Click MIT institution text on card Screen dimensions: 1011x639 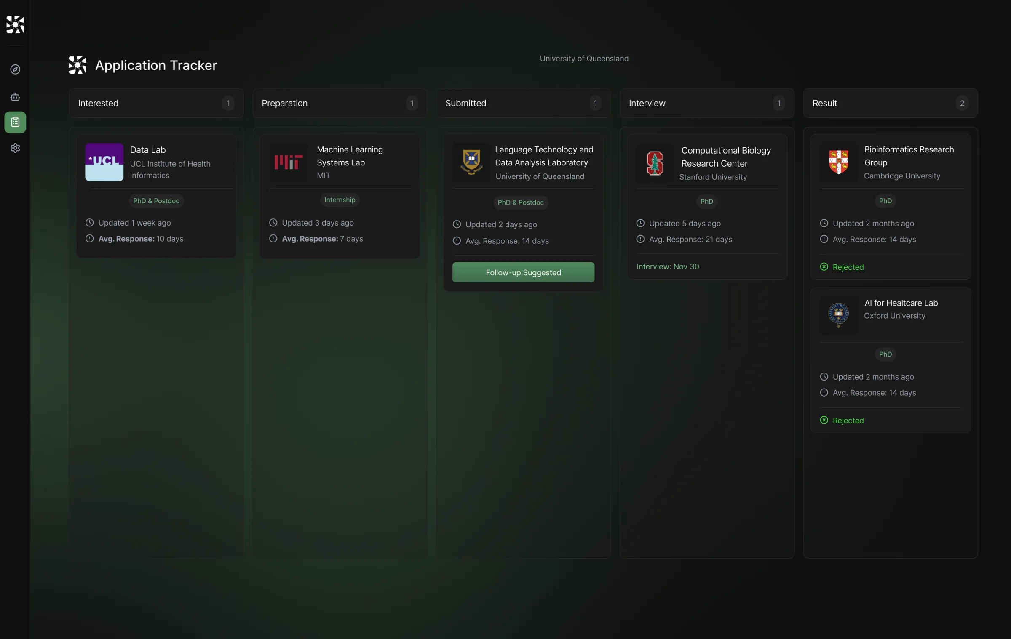click(324, 176)
